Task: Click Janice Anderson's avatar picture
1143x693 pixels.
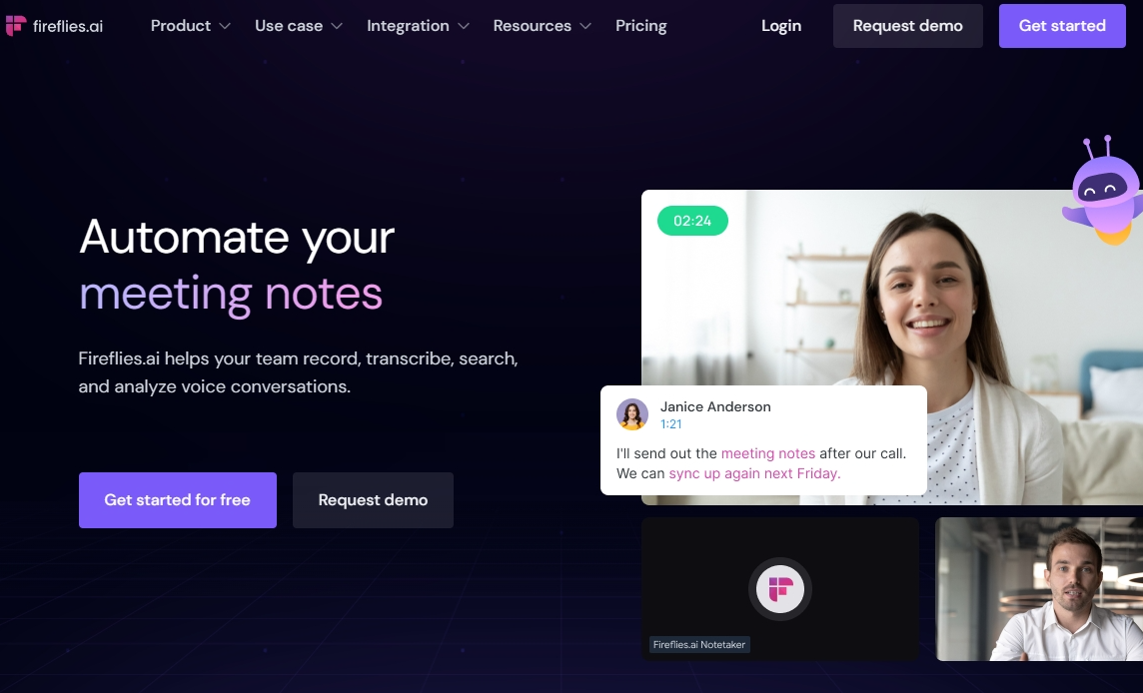Action: pos(632,414)
